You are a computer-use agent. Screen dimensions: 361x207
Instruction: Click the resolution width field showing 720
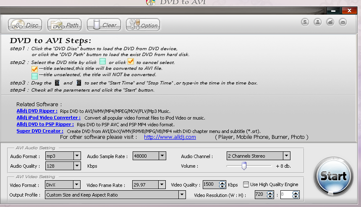261,194
